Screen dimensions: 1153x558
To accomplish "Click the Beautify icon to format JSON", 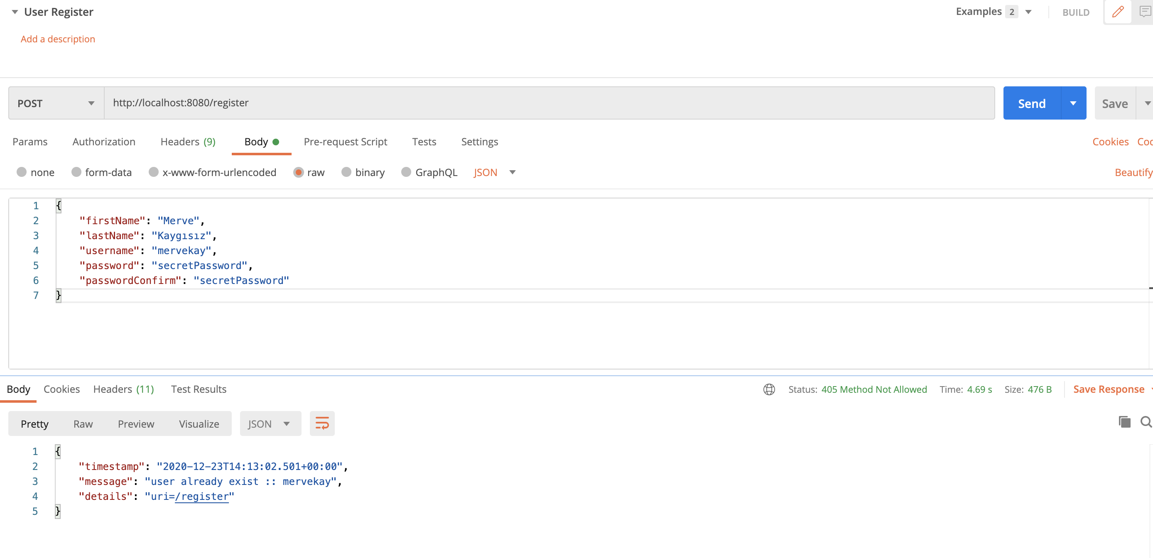I will [1135, 171].
